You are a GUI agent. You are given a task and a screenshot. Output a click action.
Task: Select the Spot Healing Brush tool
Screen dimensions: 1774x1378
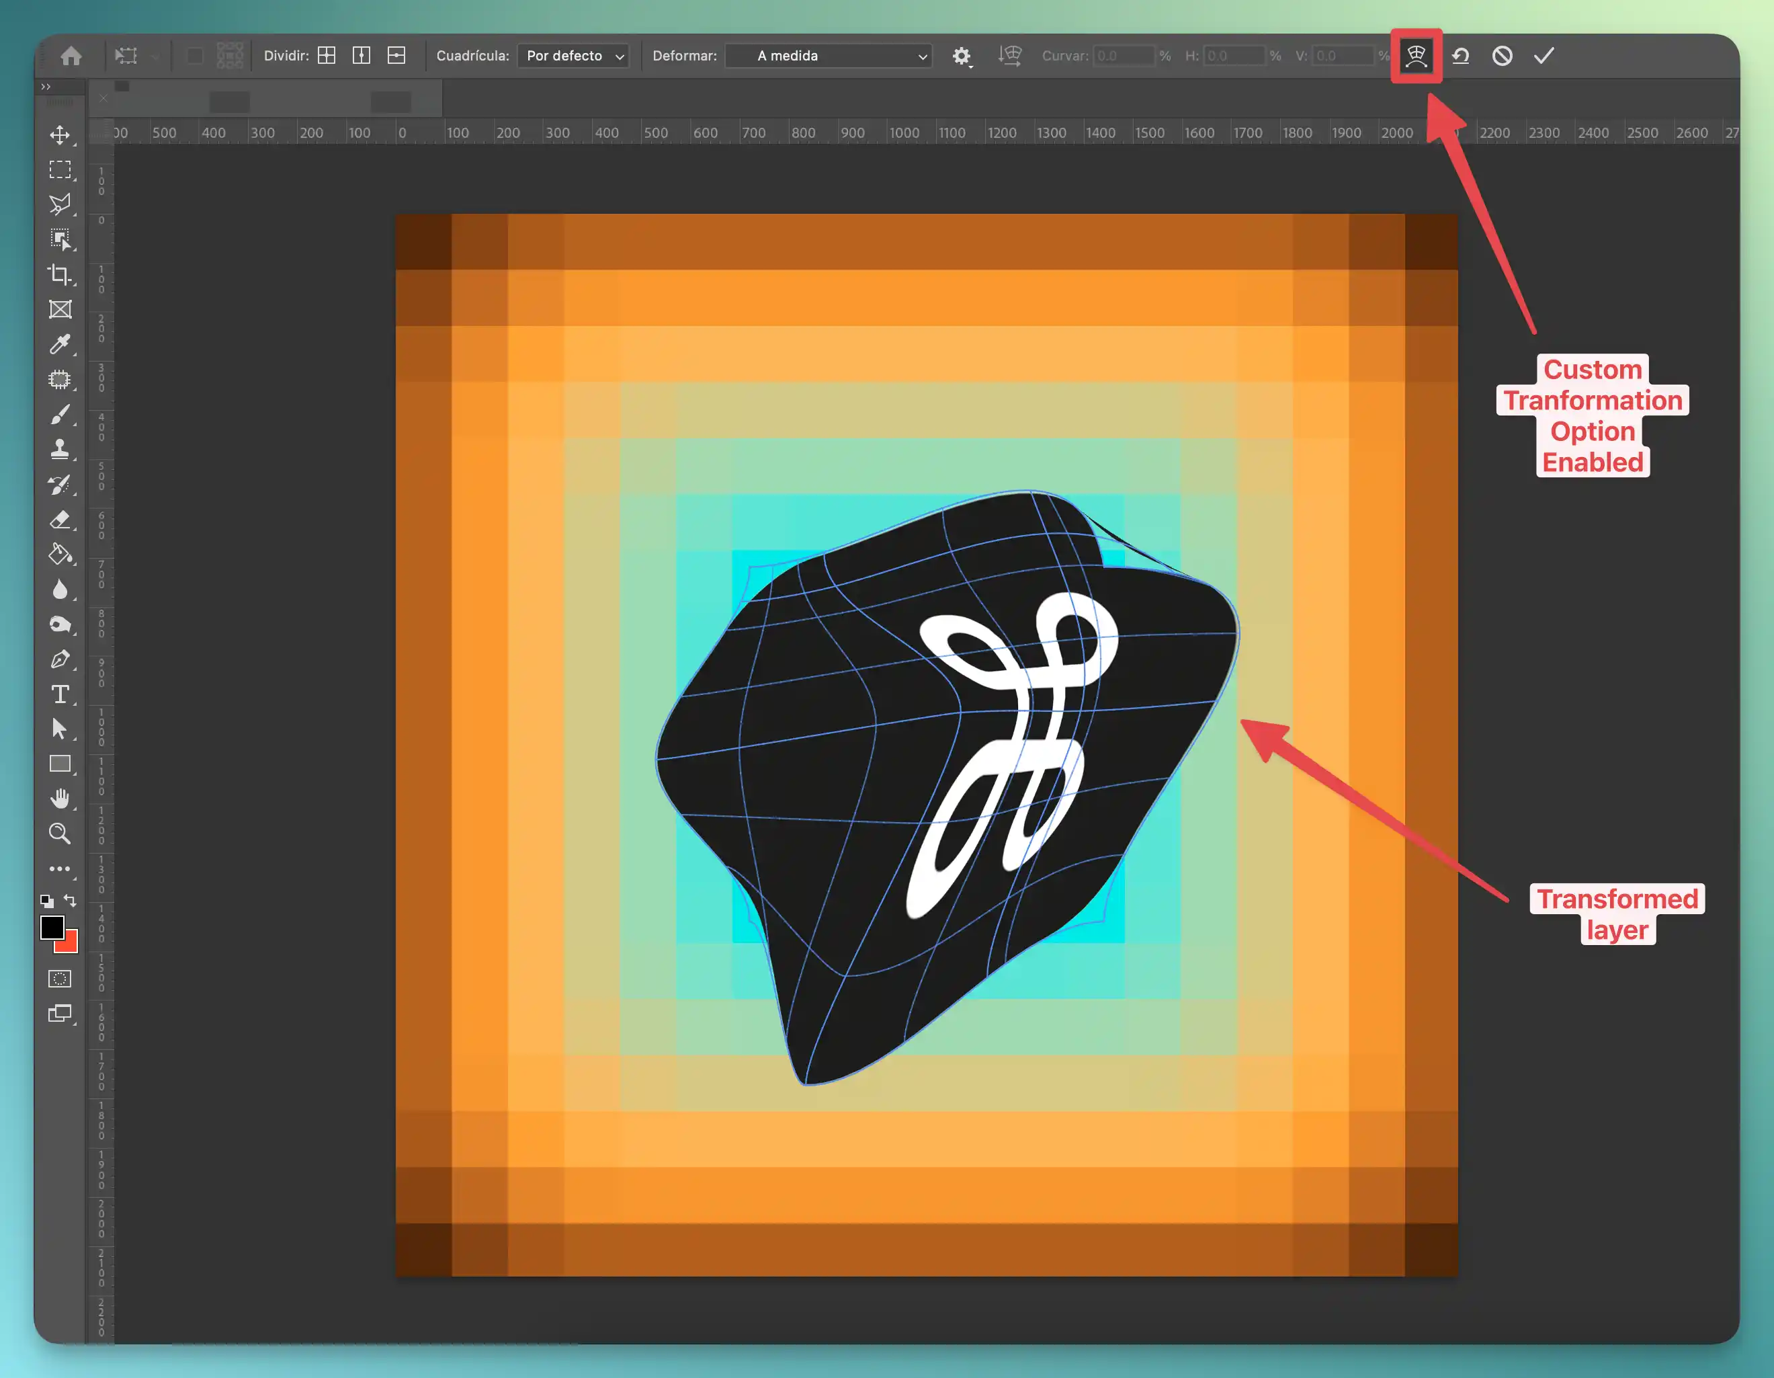coord(60,379)
